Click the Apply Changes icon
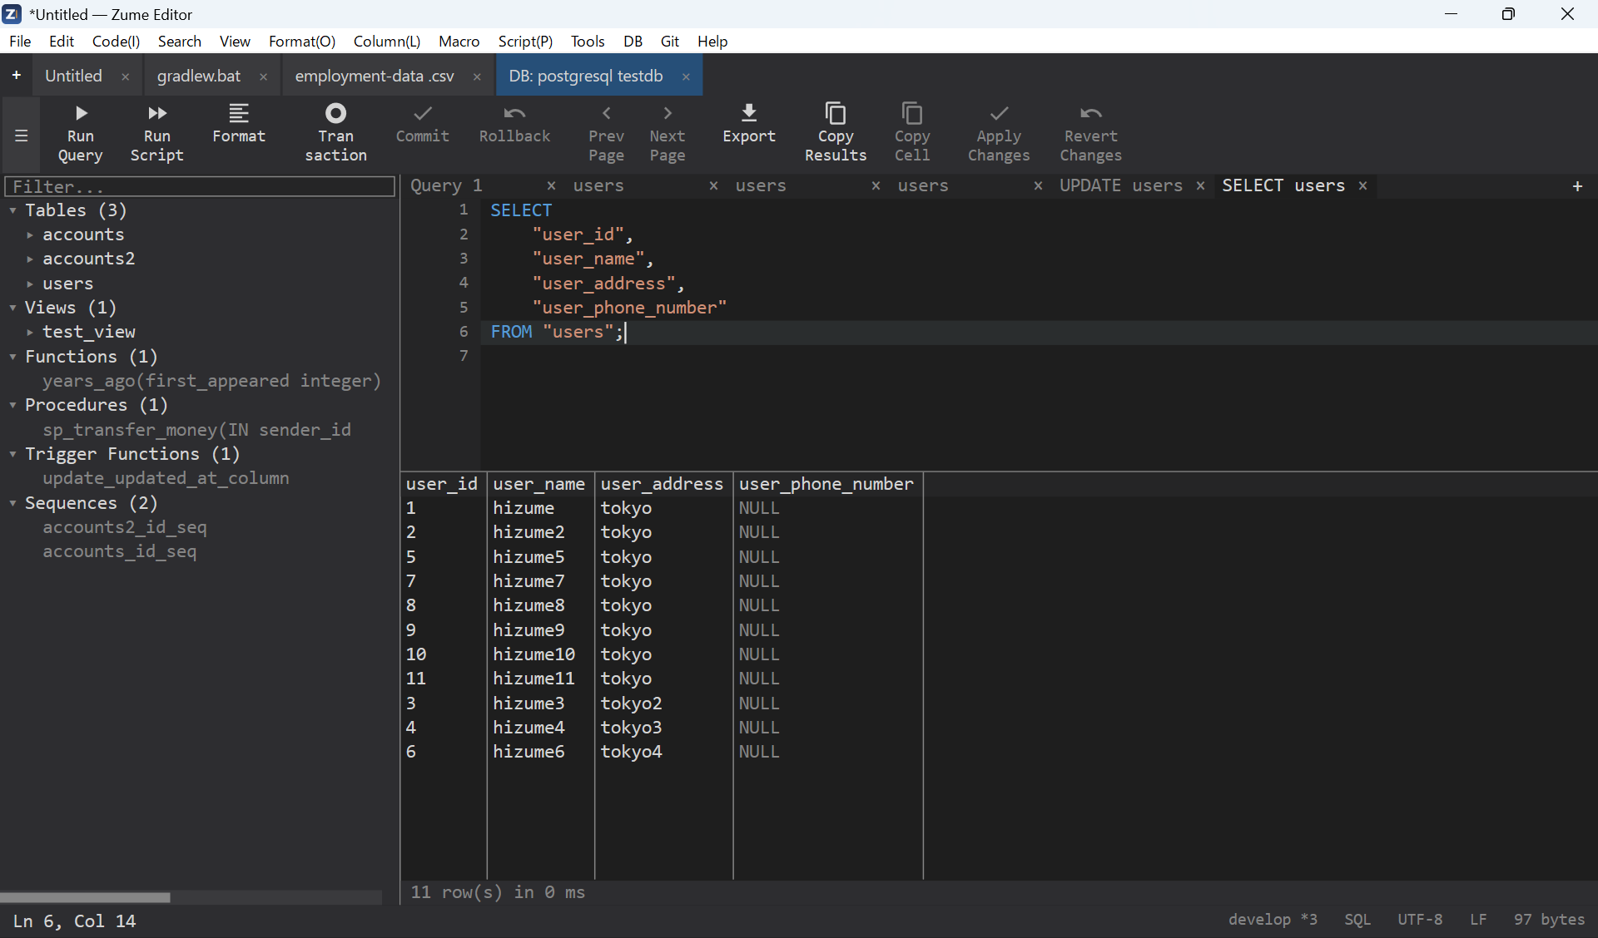The width and height of the screenshot is (1598, 938). point(999,113)
